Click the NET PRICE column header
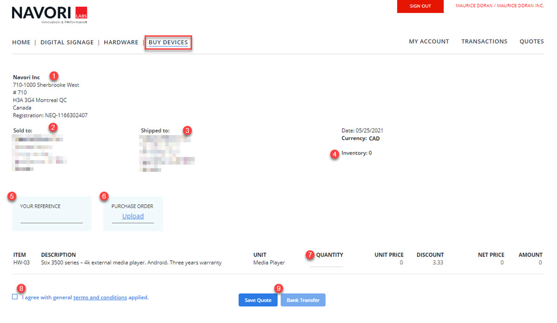 coord(491,255)
